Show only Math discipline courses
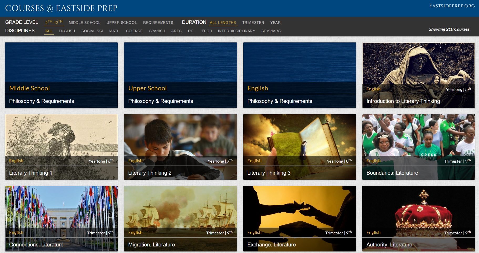This screenshot has height=253, width=479. click(x=114, y=31)
